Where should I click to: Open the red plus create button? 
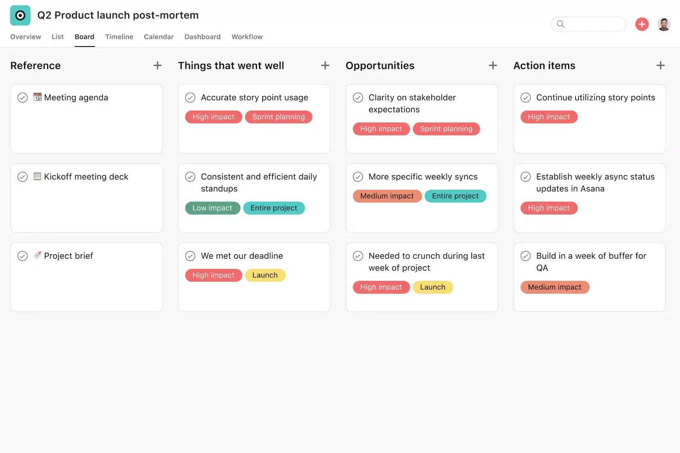(x=642, y=24)
